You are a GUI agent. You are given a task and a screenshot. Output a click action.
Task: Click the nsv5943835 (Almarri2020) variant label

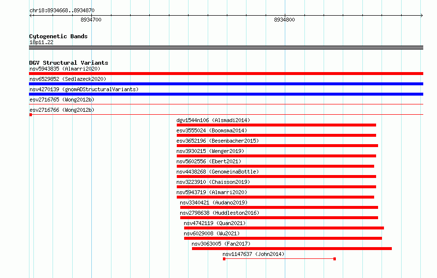click(65, 69)
